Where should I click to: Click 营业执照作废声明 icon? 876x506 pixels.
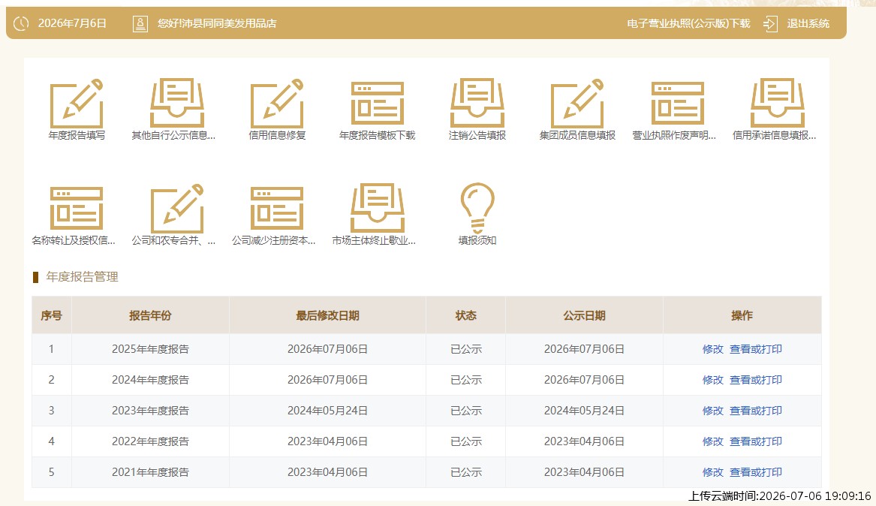(677, 104)
